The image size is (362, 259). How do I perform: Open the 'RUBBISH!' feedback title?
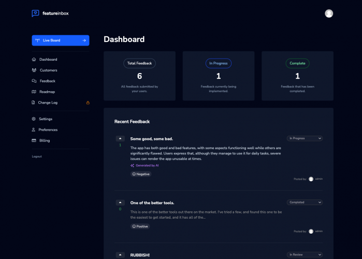coord(140,255)
